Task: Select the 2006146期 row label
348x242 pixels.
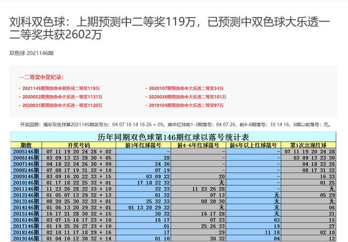Action: pyautogui.click(x=26, y=157)
